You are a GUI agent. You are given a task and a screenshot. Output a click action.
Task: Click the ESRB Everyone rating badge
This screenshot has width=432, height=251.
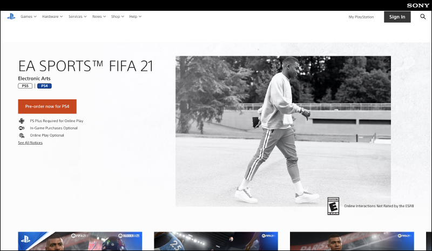click(334, 206)
